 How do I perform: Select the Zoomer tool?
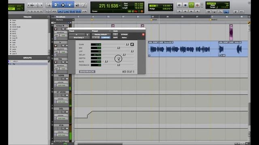[x=49, y=5]
